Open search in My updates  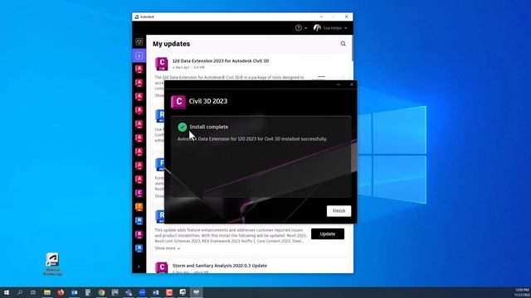coord(343,44)
